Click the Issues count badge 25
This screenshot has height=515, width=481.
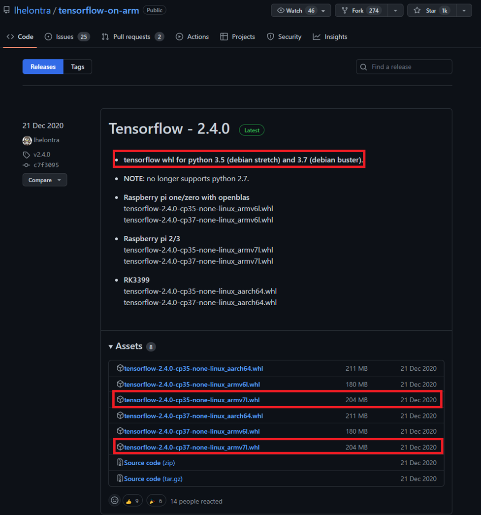(x=84, y=37)
